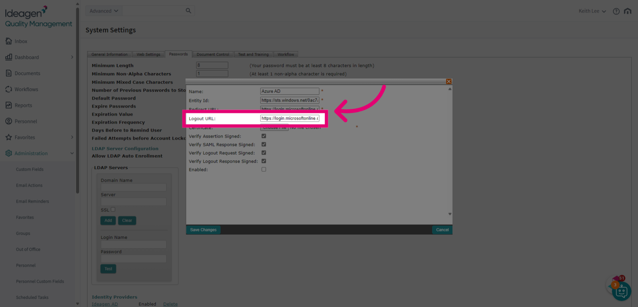The width and height of the screenshot is (638, 307).
Task: Open the Workflow tab
Action: pyautogui.click(x=285, y=54)
